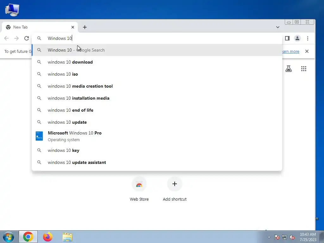Viewport: 324px width, 243px height.
Task: Select suggestion windows 10 end of life
Action: 157,110
